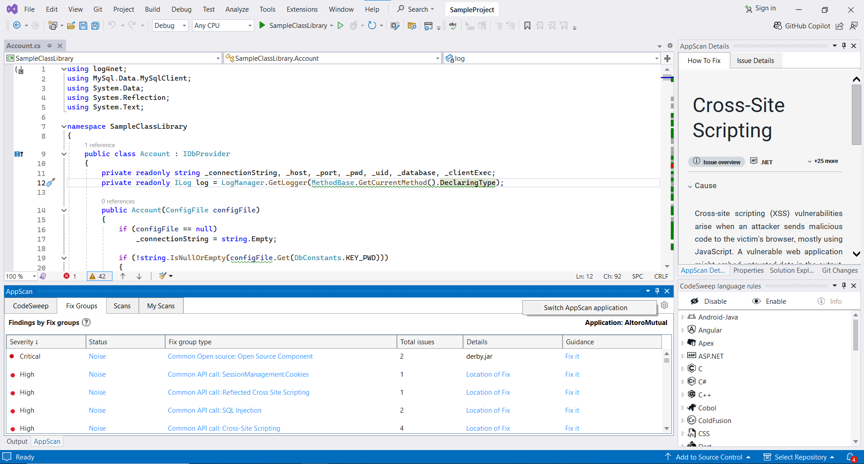The width and height of the screenshot is (864, 464).
Task: Expand the Android-Java tree node
Action: [683, 317]
